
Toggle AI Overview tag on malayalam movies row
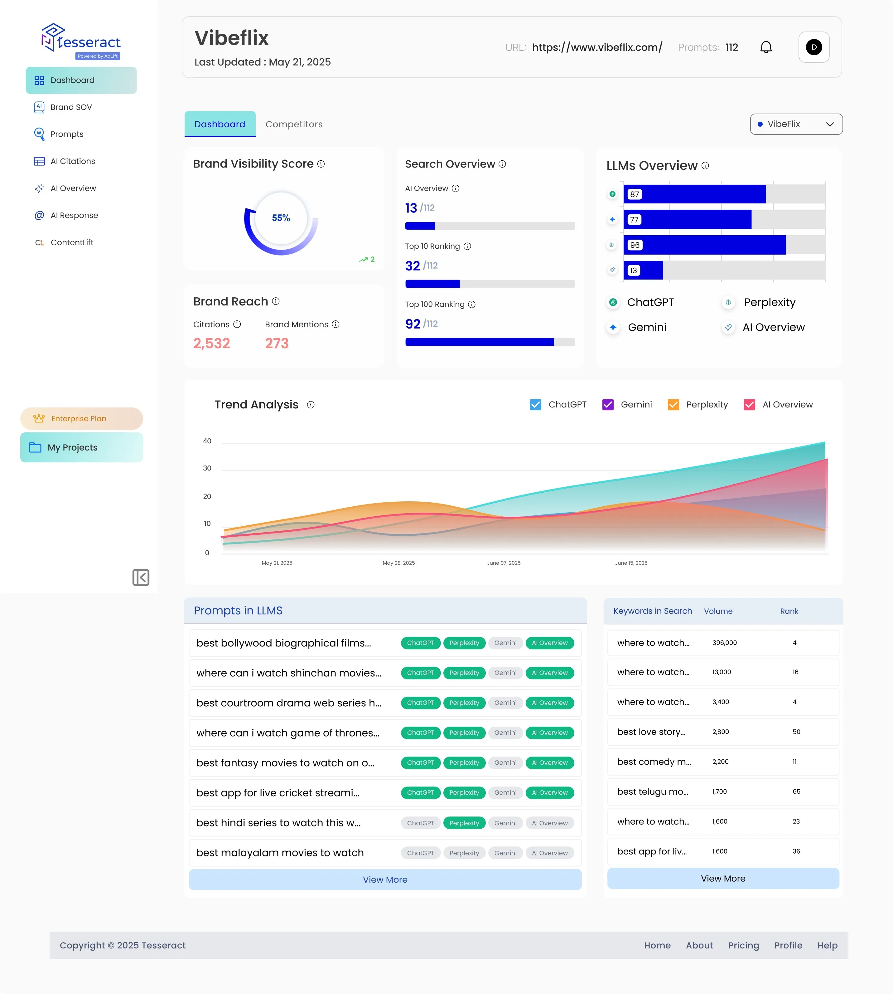click(x=549, y=853)
